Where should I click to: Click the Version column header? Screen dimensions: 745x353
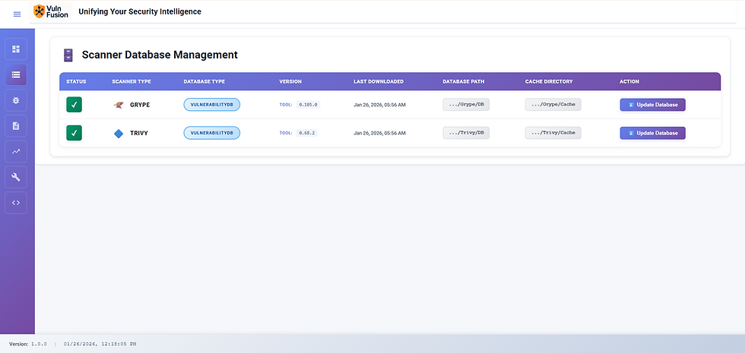(290, 82)
